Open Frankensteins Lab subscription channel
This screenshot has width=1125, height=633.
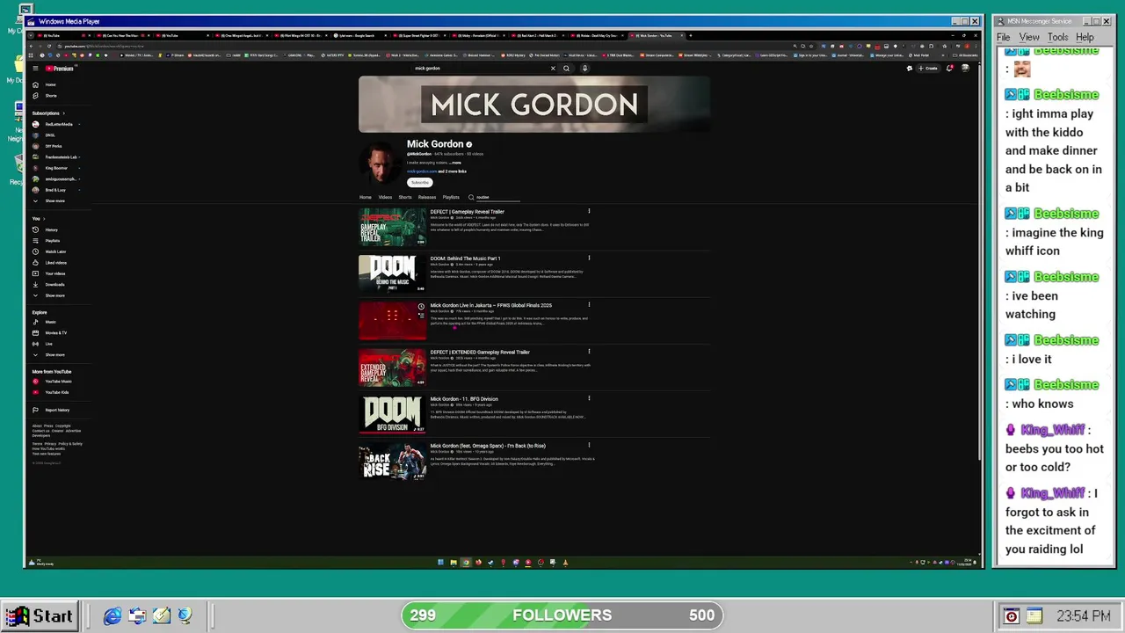coord(60,156)
